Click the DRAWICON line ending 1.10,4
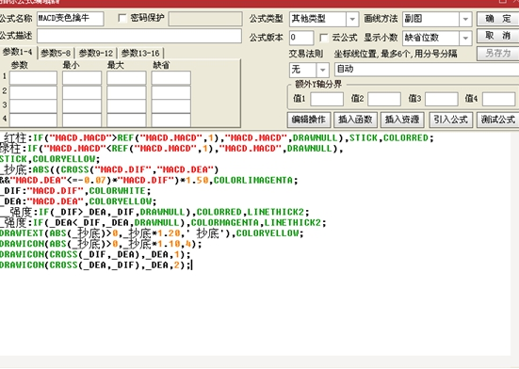Image resolution: width=519 pixels, height=369 pixels. [x=101, y=244]
